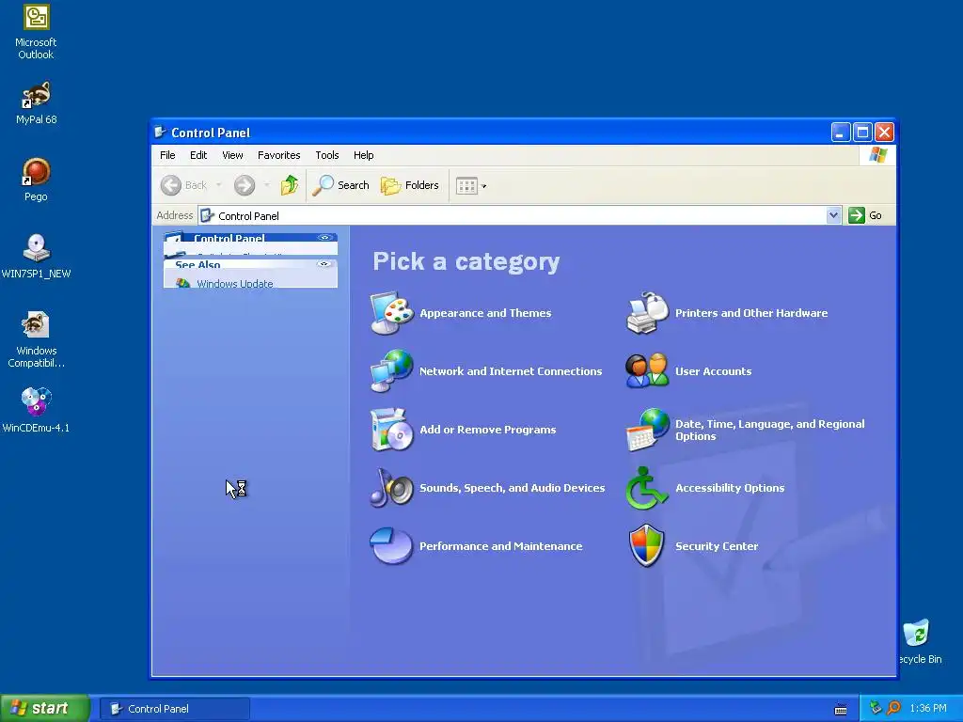Open the User Accounts link
This screenshot has height=722, width=963.
coord(713,370)
